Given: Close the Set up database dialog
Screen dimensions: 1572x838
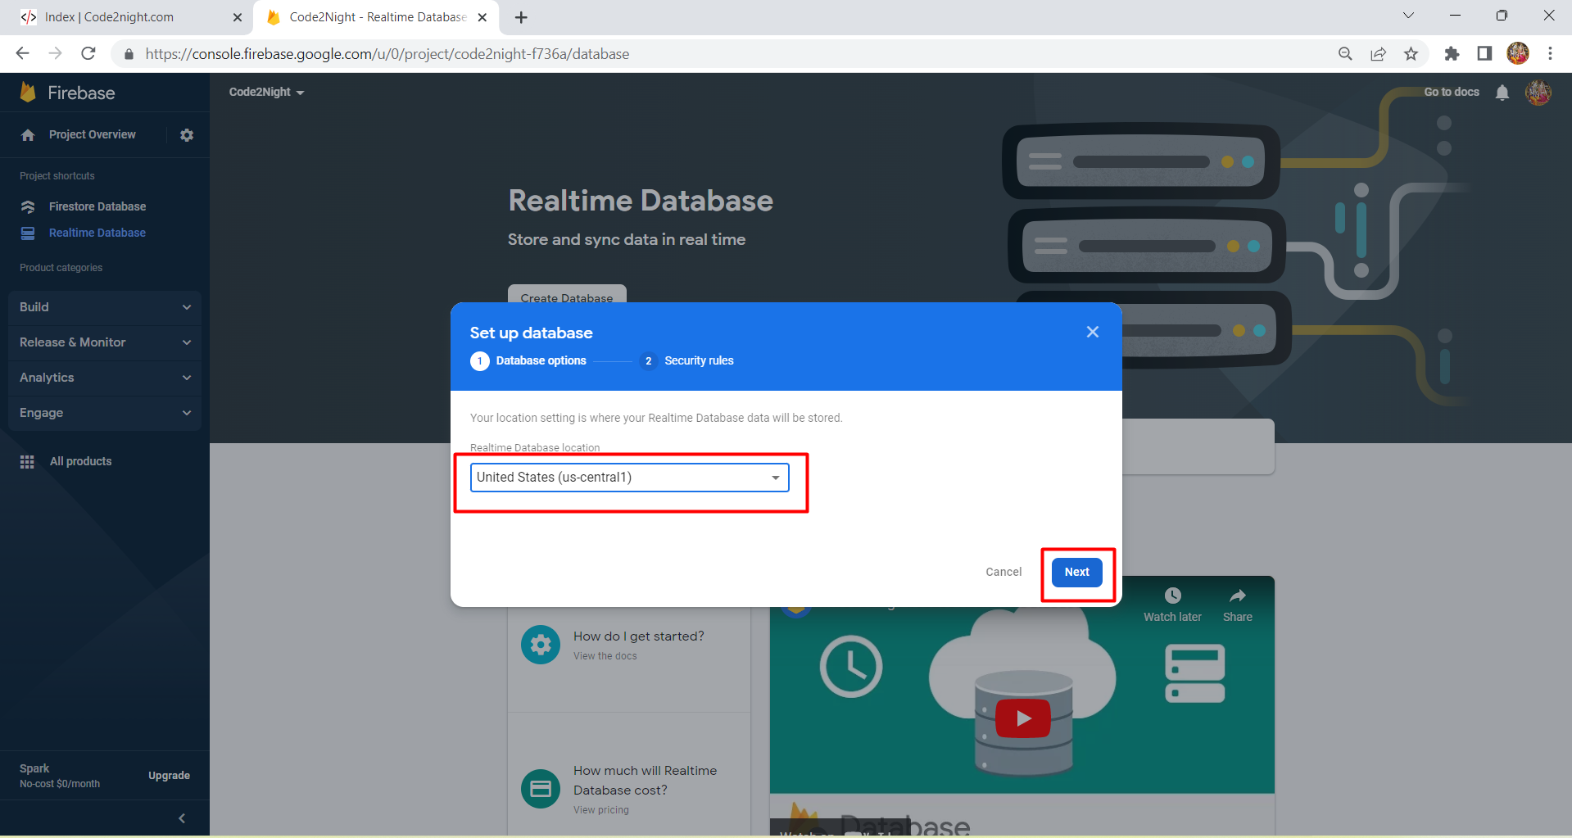Looking at the screenshot, I should [1092, 332].
